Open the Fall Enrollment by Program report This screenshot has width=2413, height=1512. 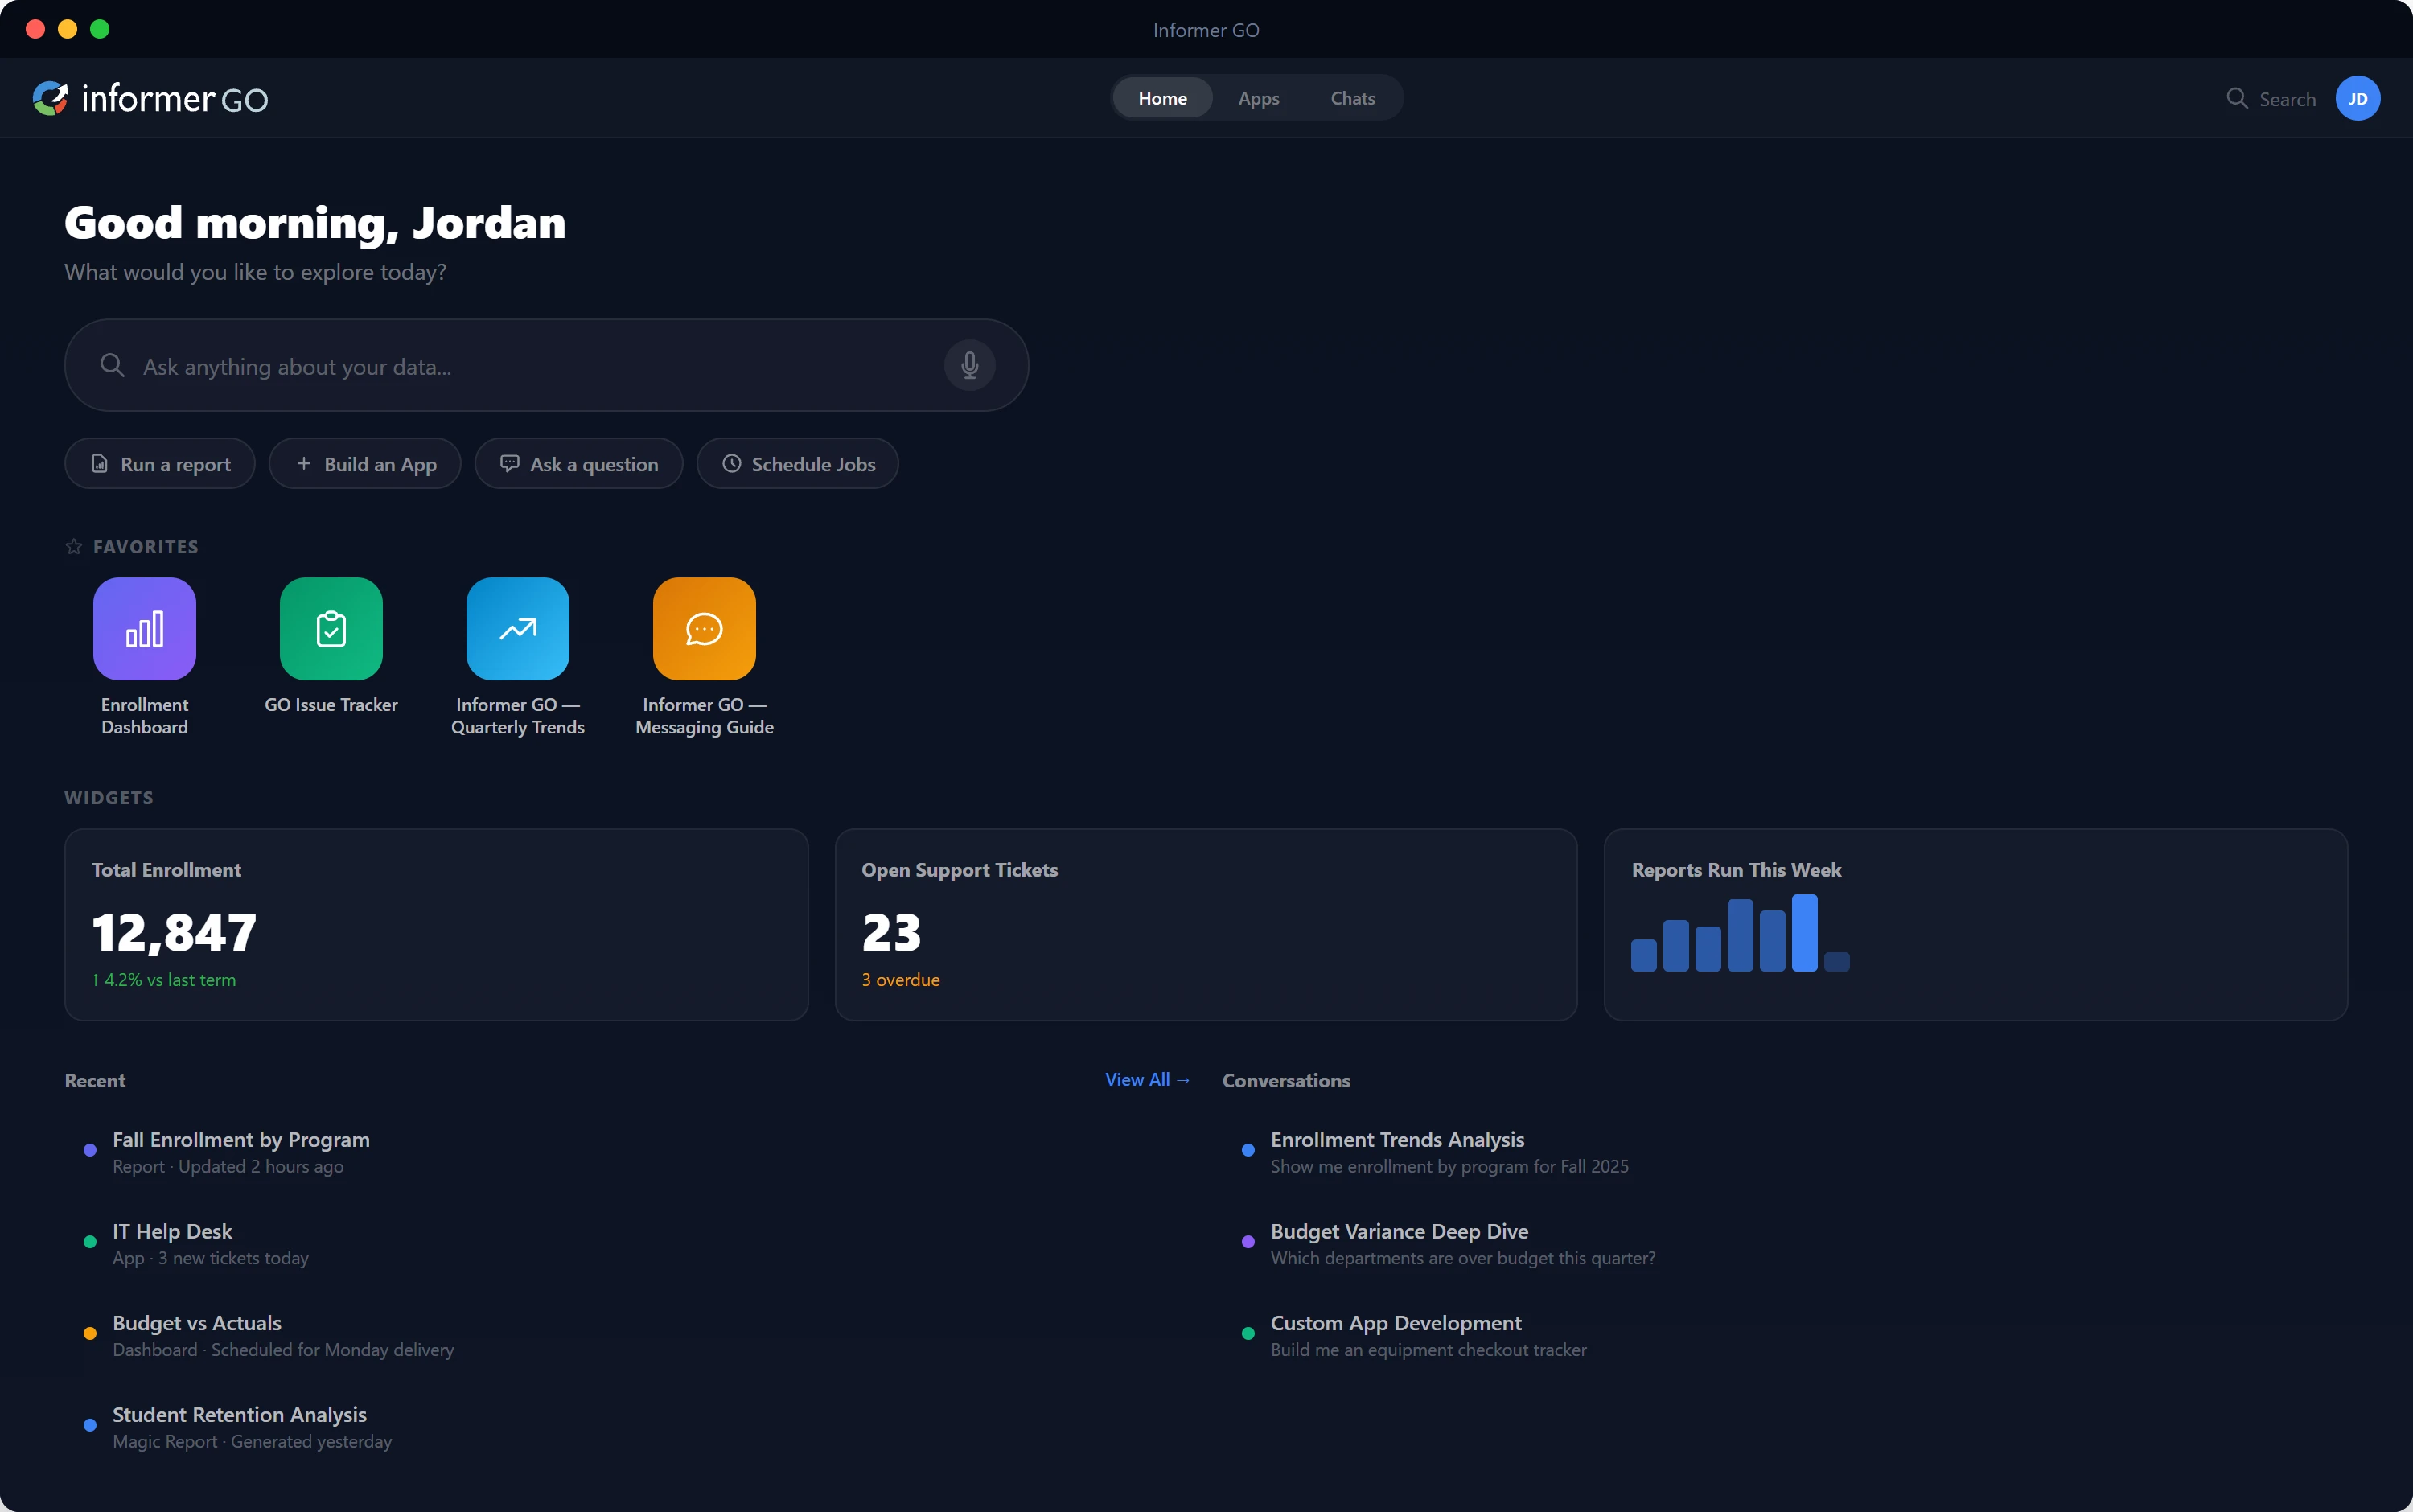(240, 1139)
